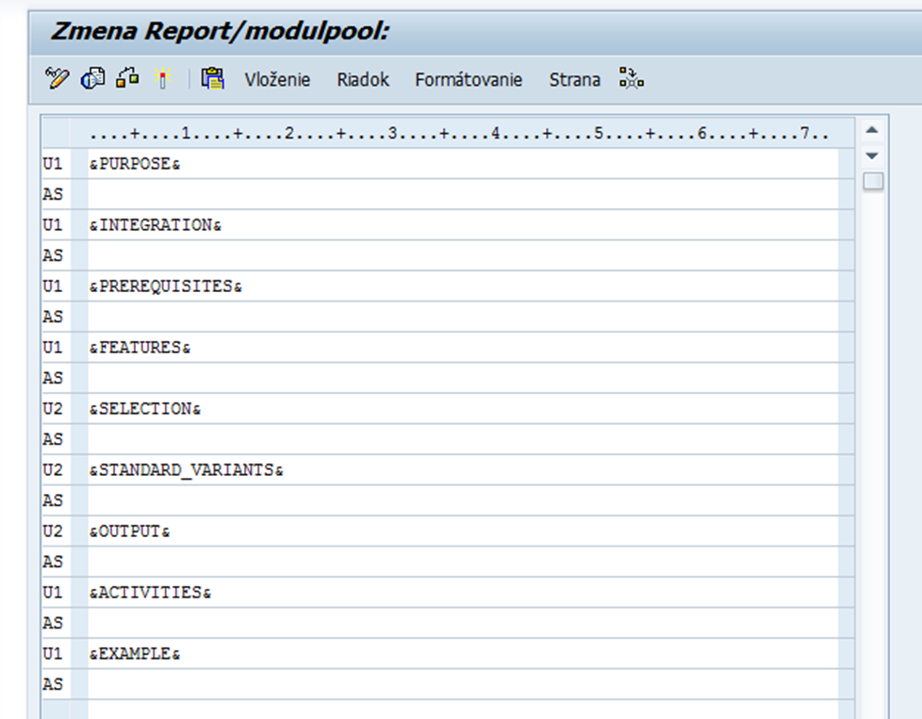The image size is (922, 719).
Task: Open the Riadok menu button
Action: tap(363, 80)
